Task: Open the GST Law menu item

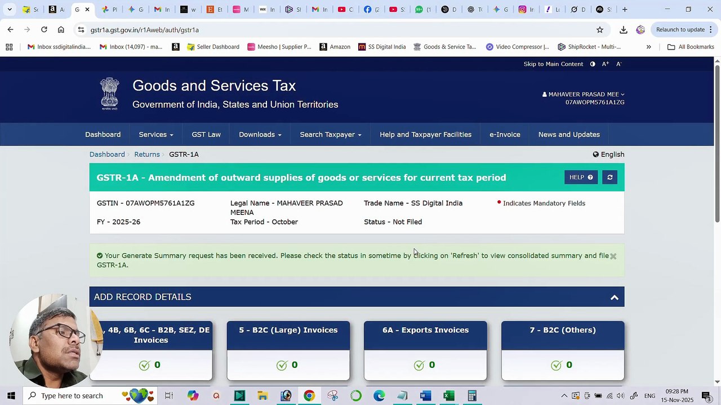Action: (206, 134)
